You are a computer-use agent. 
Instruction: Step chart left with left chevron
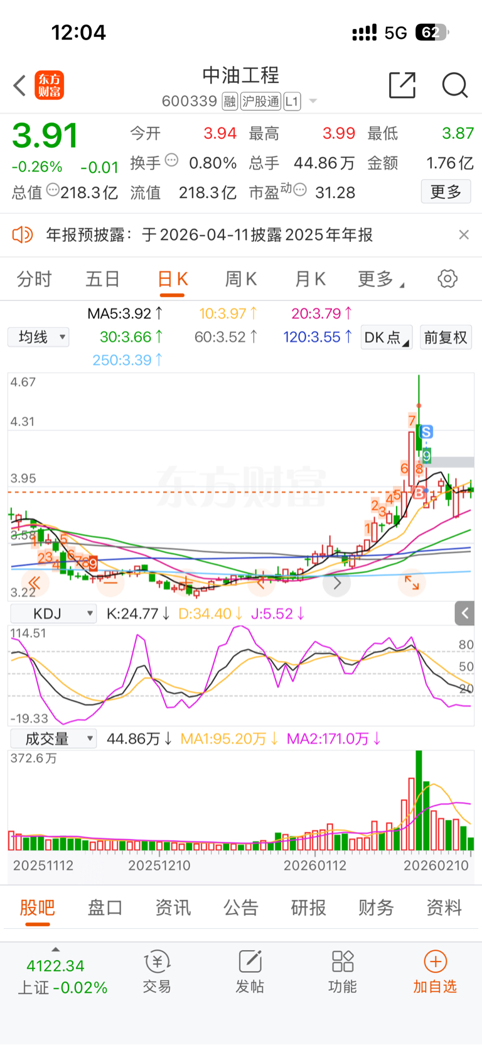[261, 583]
